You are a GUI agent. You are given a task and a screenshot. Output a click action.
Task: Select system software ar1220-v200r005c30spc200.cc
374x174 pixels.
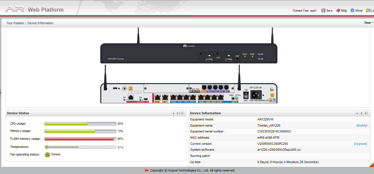[x=279, y=150]
